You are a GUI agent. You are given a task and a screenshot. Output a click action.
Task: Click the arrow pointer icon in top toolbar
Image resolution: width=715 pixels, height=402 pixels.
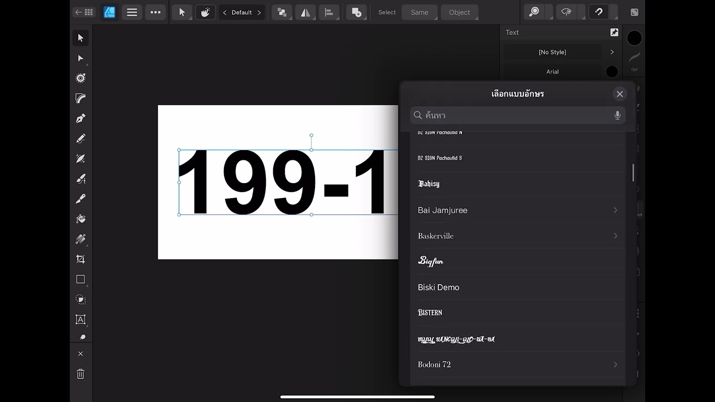(x=182, y=12)
